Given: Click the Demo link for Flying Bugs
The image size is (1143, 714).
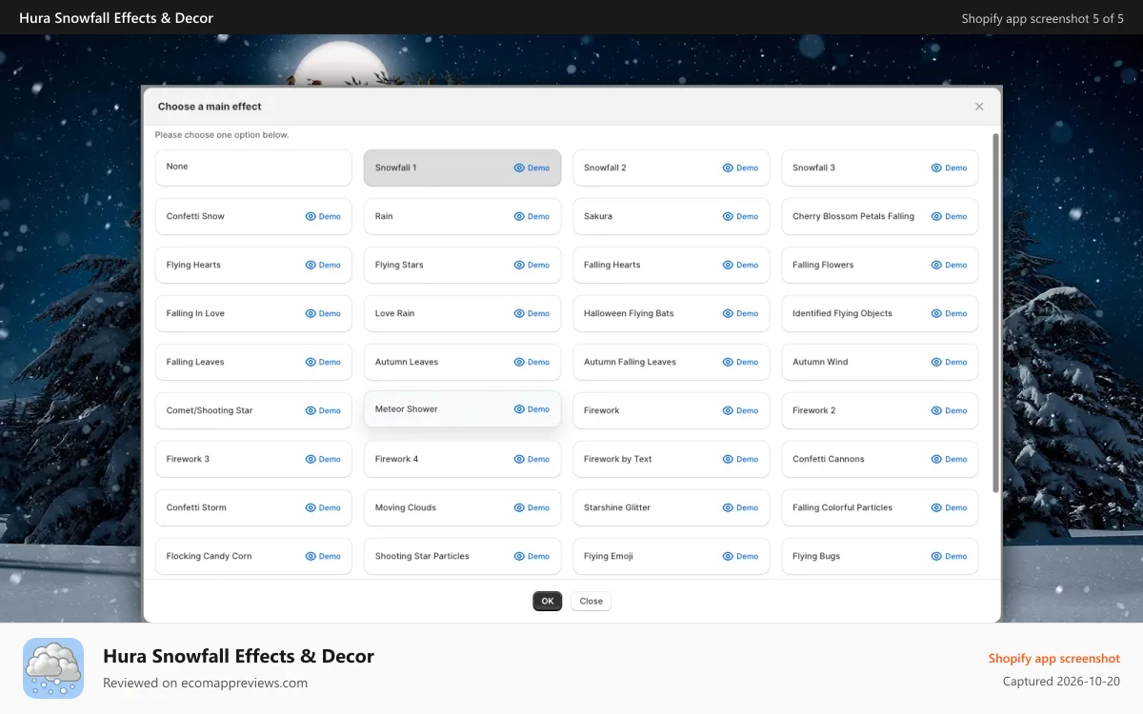Looking at the screenshot, I should 949,556.
